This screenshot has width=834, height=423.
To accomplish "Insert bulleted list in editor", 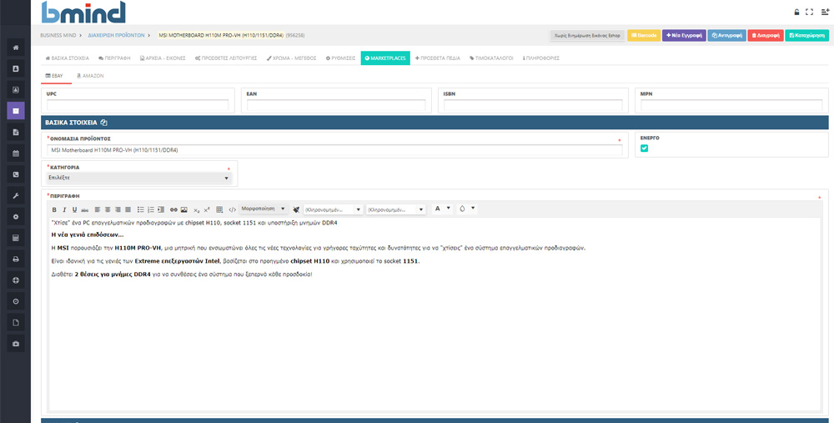I will click(x=140, y=209).
